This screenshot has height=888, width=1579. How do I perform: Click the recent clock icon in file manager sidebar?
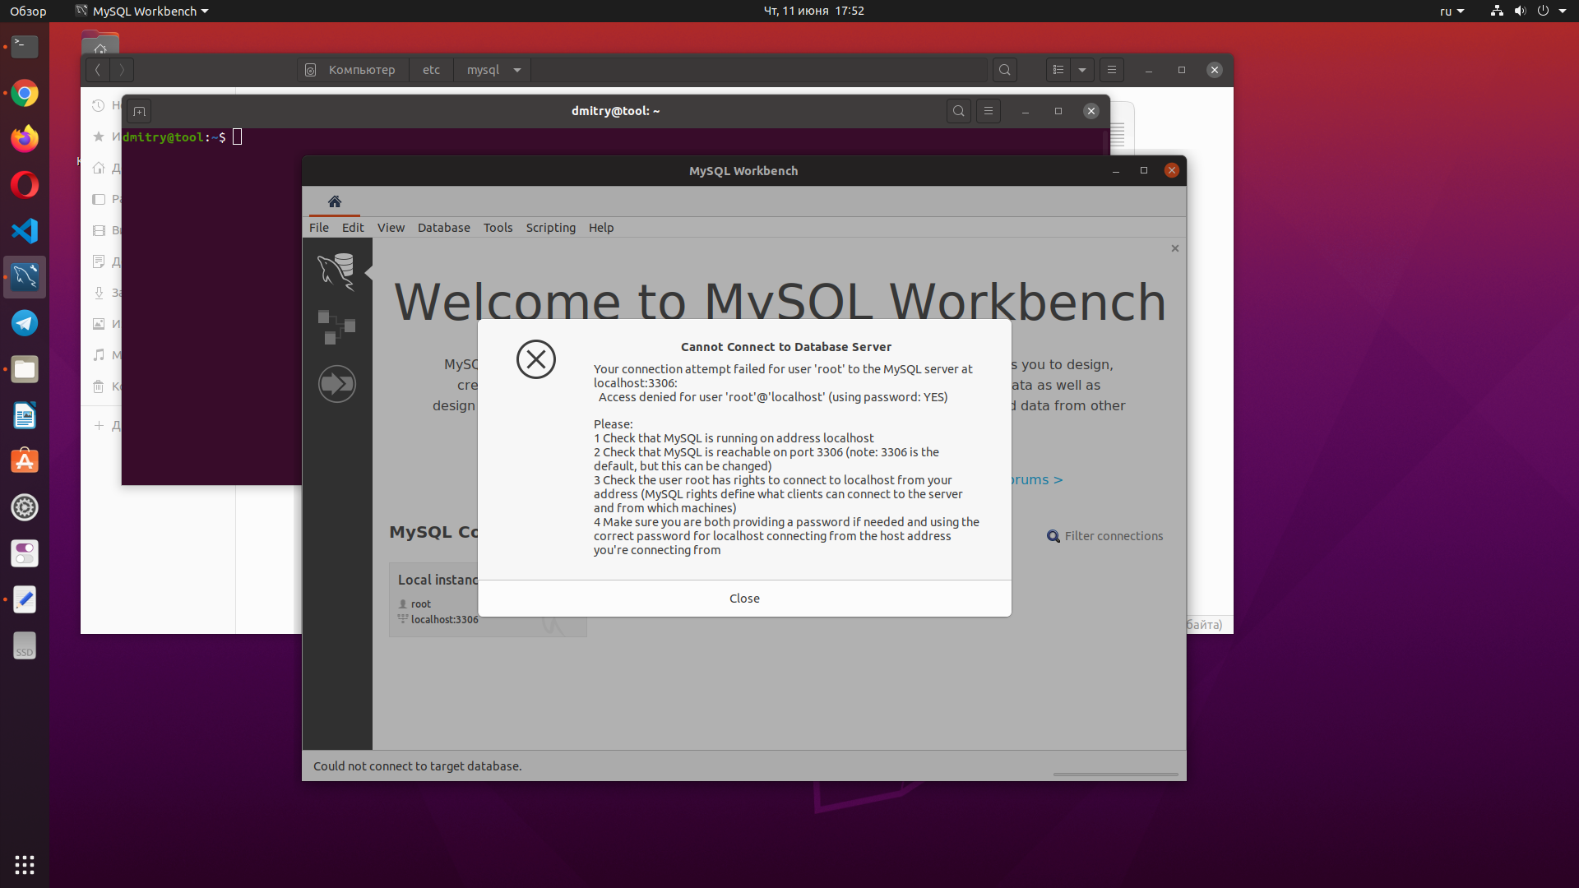click(99, 105)
